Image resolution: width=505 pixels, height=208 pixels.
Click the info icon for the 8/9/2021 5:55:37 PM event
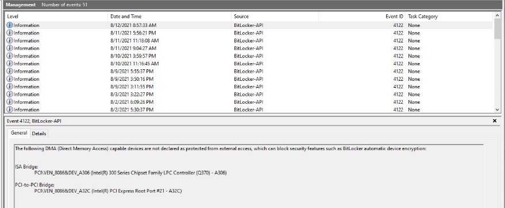[10, 71]
